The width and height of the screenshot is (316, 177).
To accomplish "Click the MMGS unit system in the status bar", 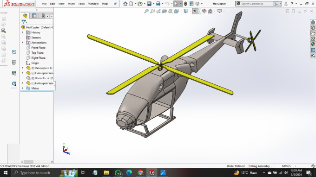I will tap(286, 166).
